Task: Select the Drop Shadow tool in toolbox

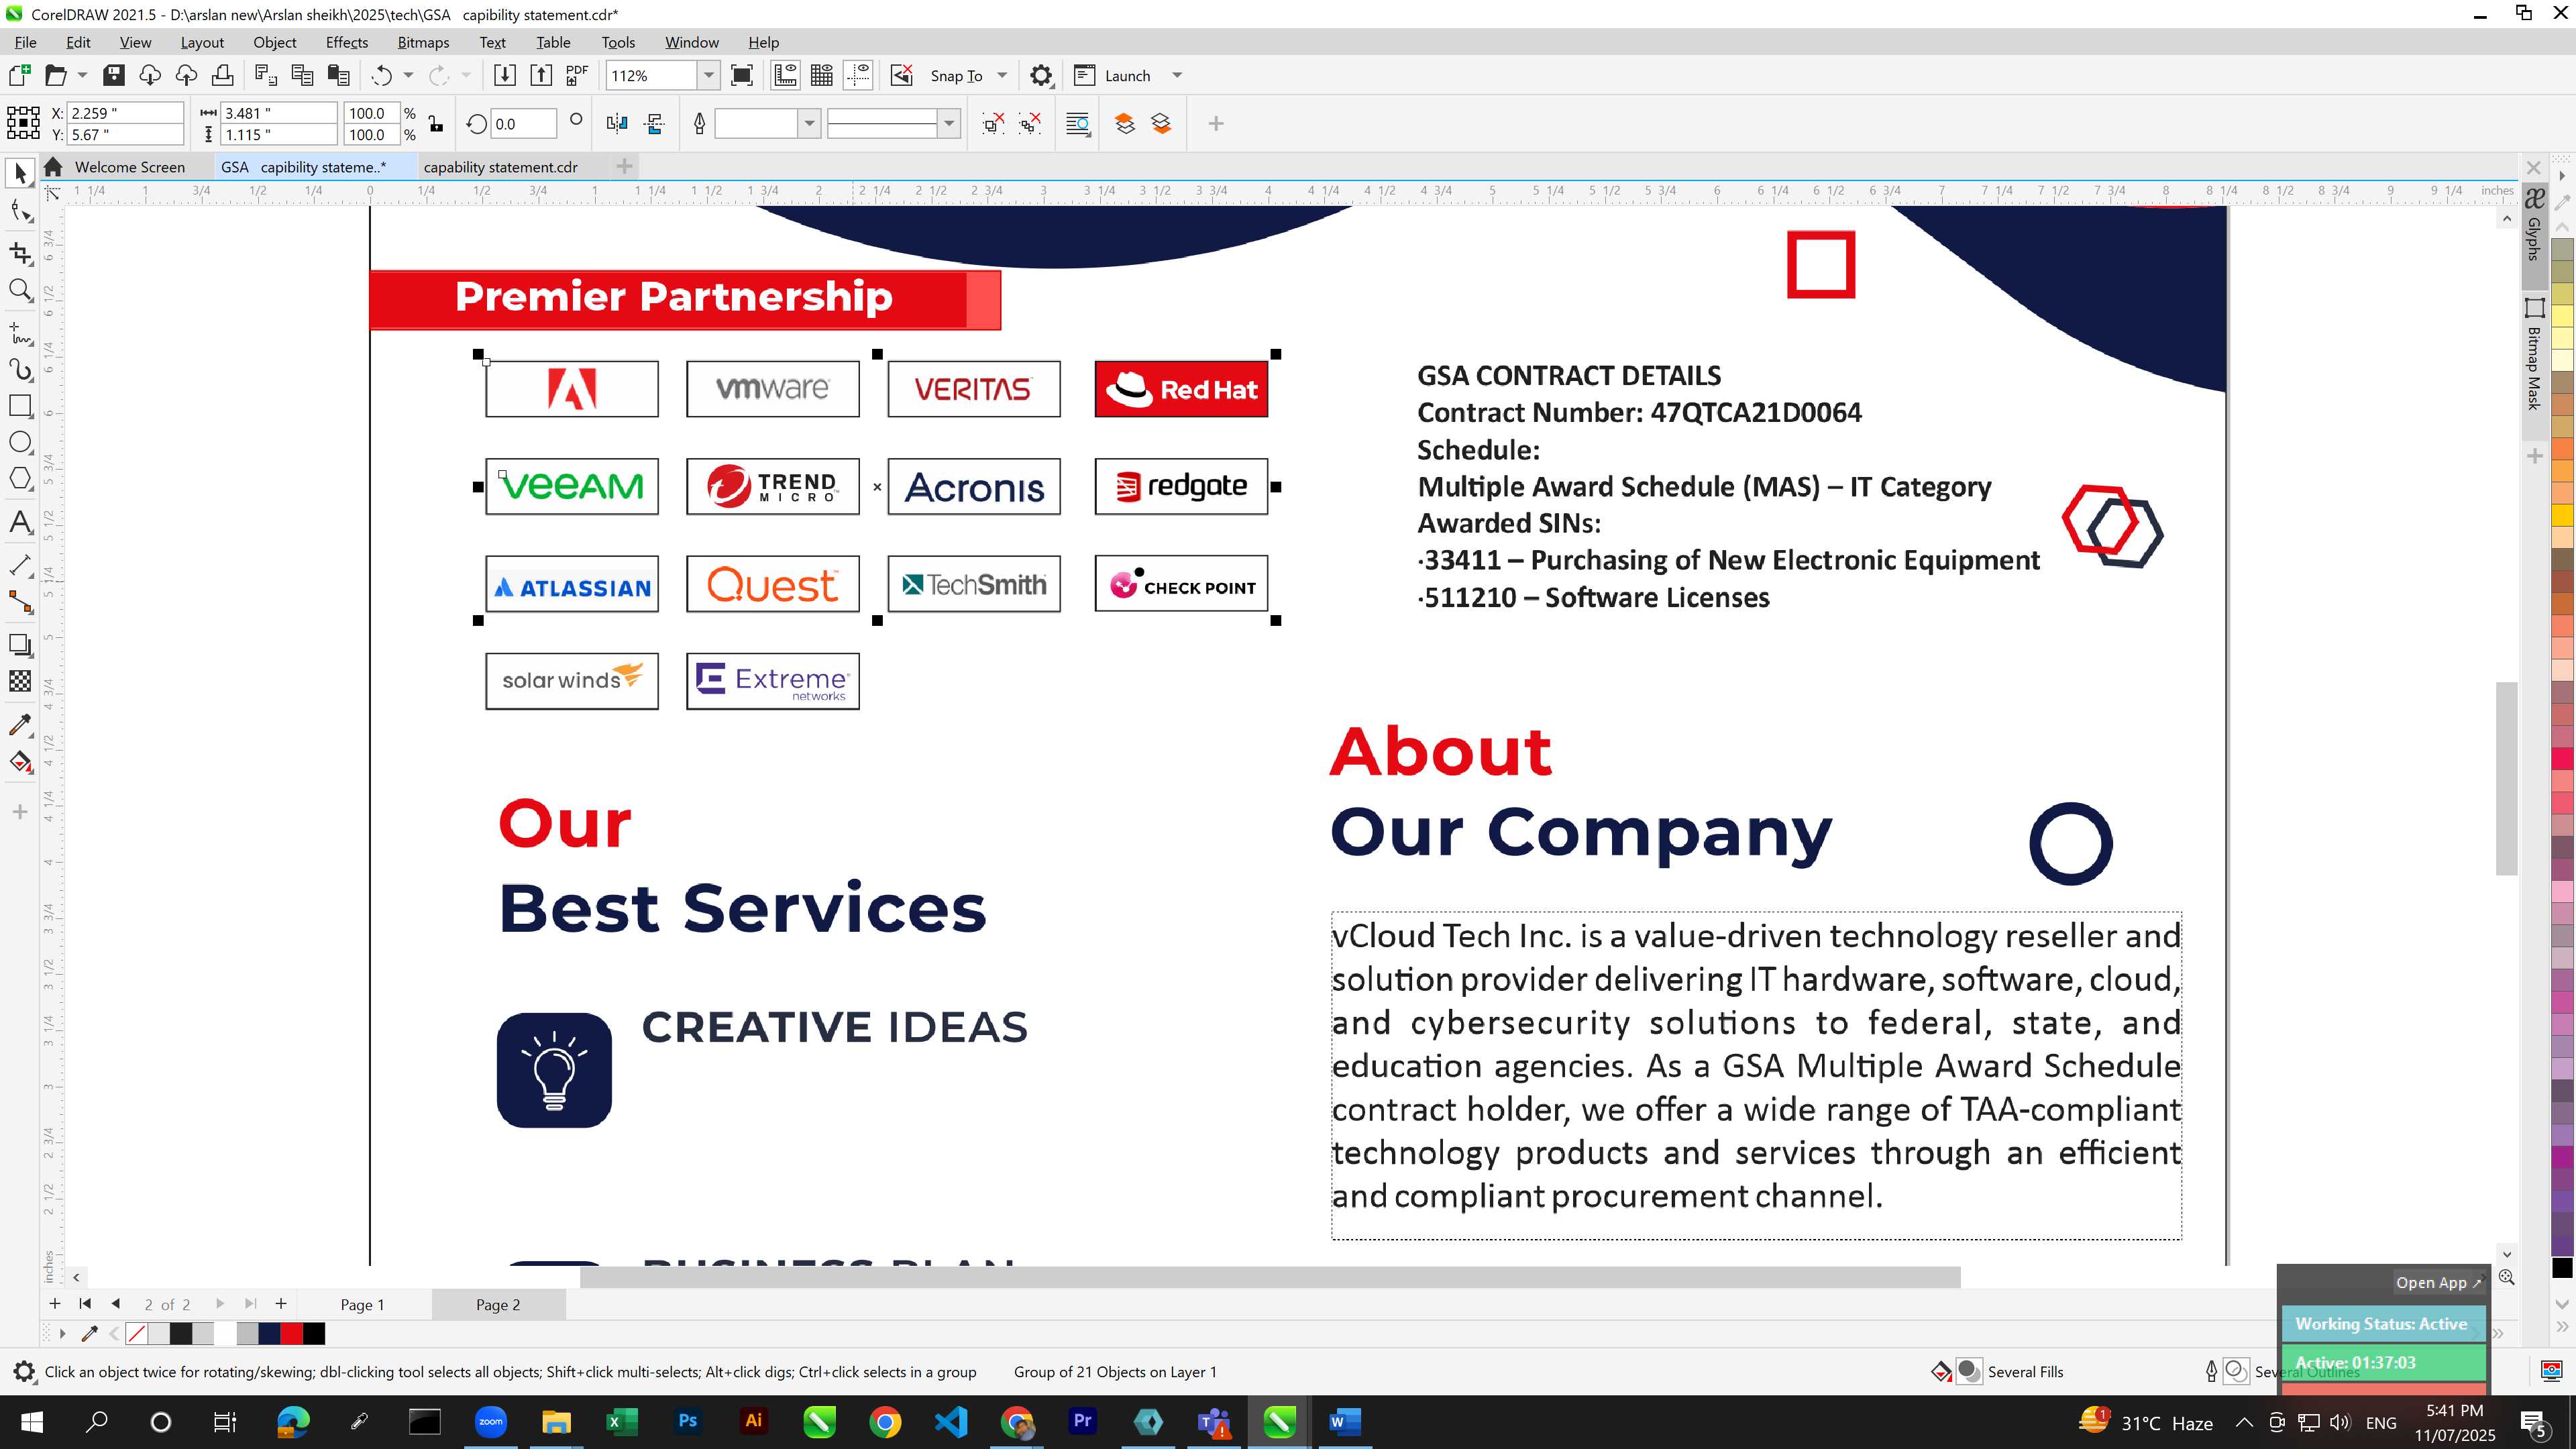Action: [x=20, y=645]
